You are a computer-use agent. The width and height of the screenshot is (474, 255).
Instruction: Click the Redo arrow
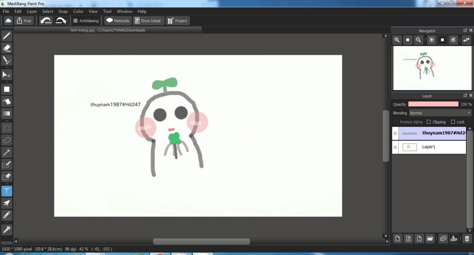pyautogui.click(x=61, y=20)
